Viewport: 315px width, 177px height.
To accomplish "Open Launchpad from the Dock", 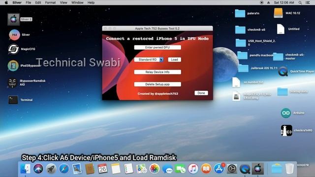I will (x=51, y=169).
